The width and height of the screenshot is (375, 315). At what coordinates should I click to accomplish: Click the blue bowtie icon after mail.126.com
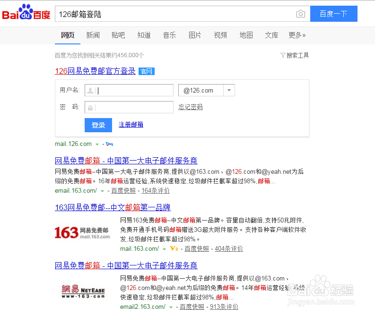[x=110, y=144]
